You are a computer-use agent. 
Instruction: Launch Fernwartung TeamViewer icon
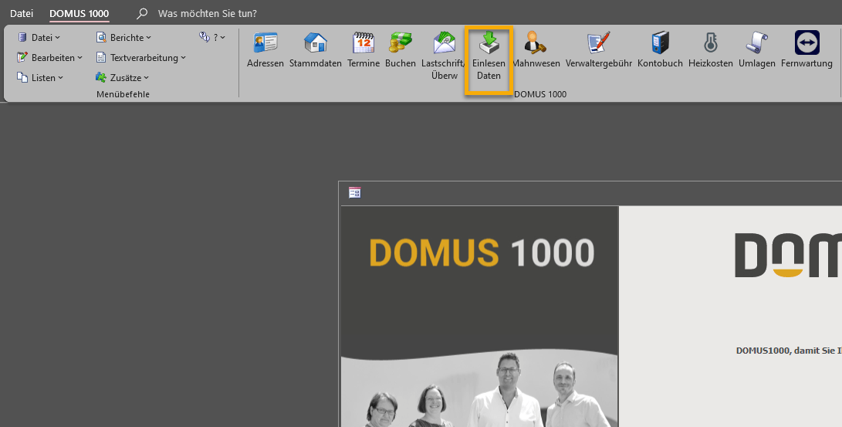pyautogui.click(x=806, y=43)
